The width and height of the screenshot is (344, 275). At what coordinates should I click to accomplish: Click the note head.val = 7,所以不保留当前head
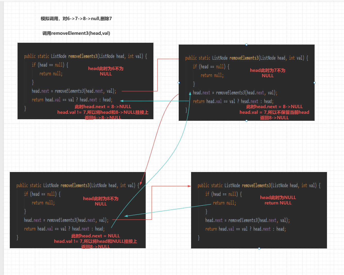pyautogui.click(x=274, y=112)
